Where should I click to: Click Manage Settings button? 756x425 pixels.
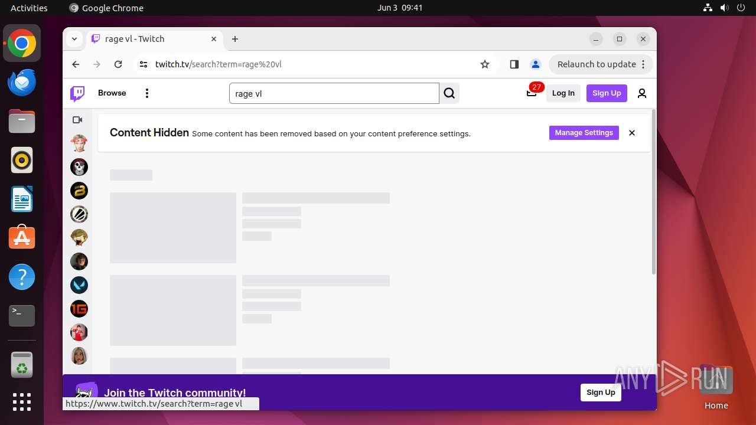[x=584, y=133]
